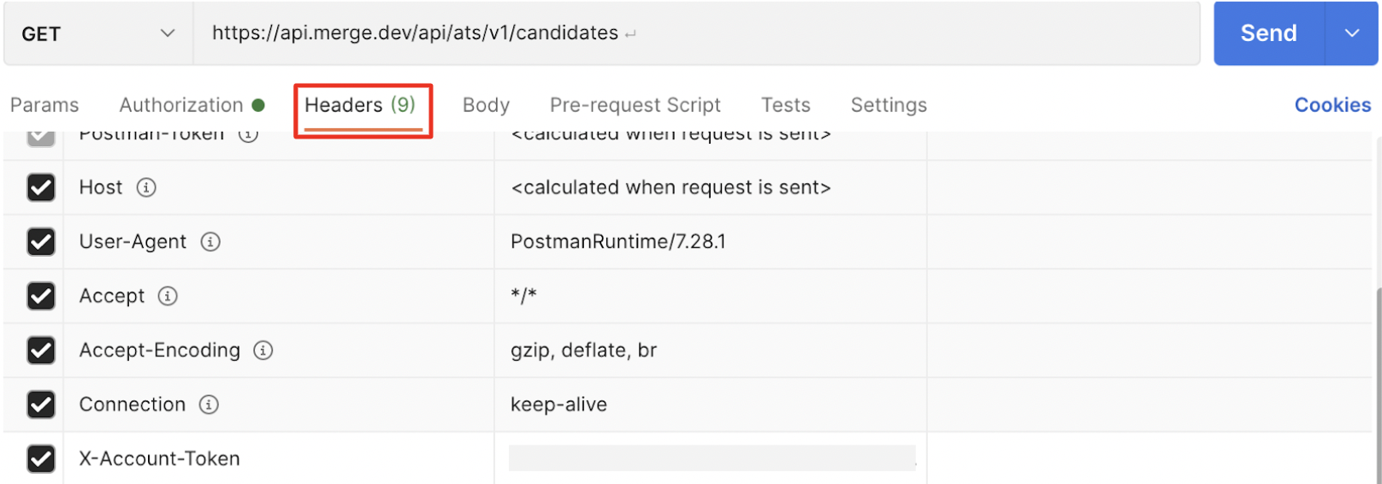The width and height of the screenshot is (1382, 484).
Task: Open the GET method dropdown
Action: 97,34
